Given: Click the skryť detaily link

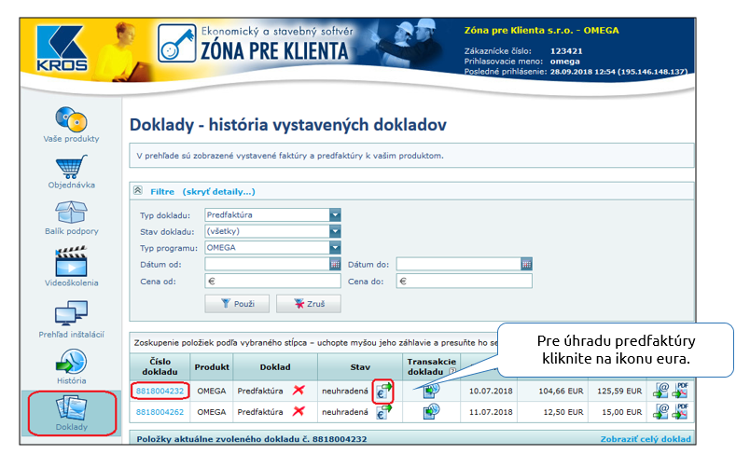Looking at the screenshot, I should (x=219, y=192).
